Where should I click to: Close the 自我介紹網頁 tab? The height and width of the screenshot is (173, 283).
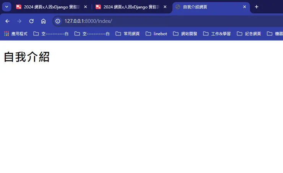pyautogui.click(x=244, y=7)
